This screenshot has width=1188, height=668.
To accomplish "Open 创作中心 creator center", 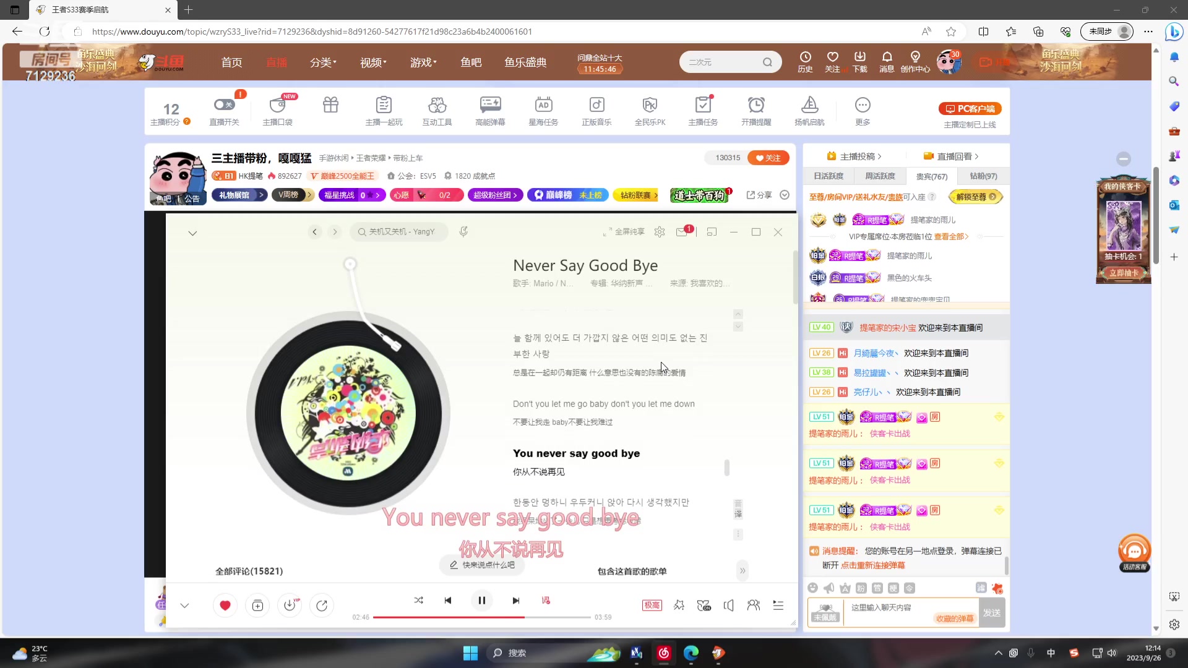I will point(915,62).
